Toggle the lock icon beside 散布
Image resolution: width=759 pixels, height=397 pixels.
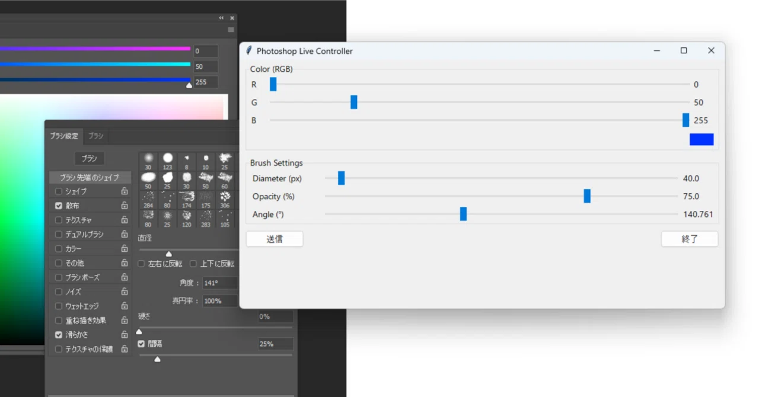coord(125,206)
